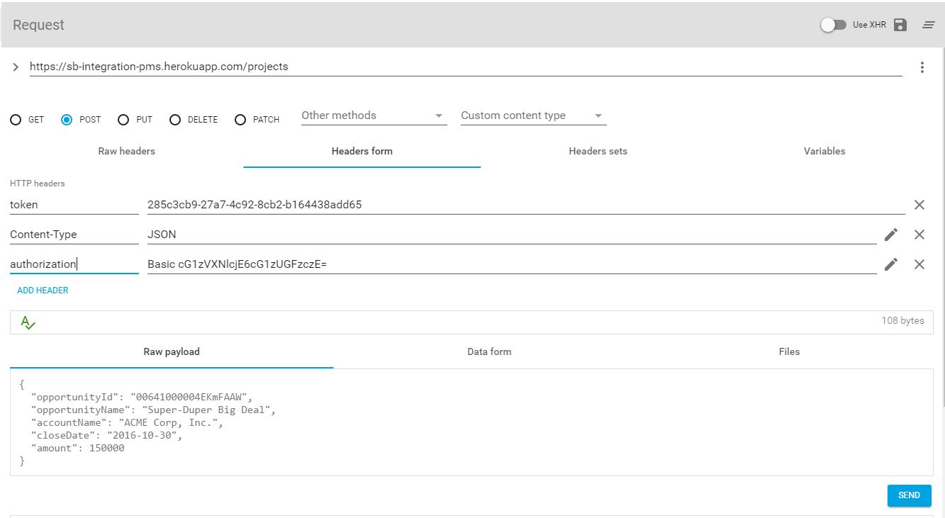
Task: Remove the authorization header
Action: [919, 264]
